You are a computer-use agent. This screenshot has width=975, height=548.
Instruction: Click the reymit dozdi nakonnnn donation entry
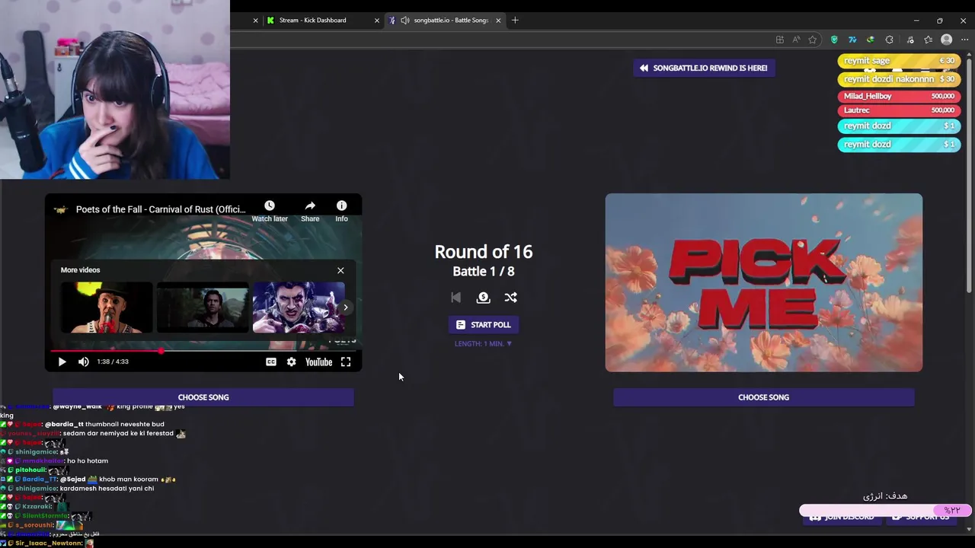(x=899, y=79)
